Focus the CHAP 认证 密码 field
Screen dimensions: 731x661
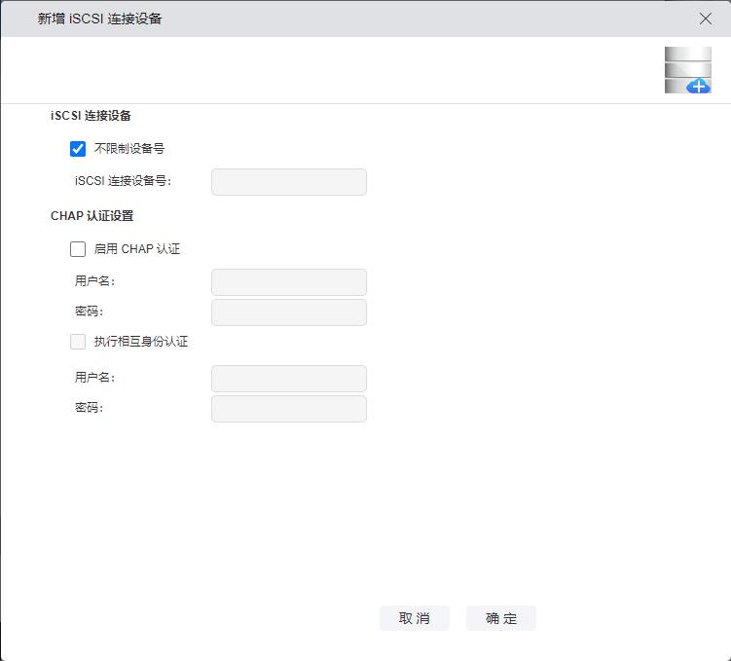coord(288,312)
